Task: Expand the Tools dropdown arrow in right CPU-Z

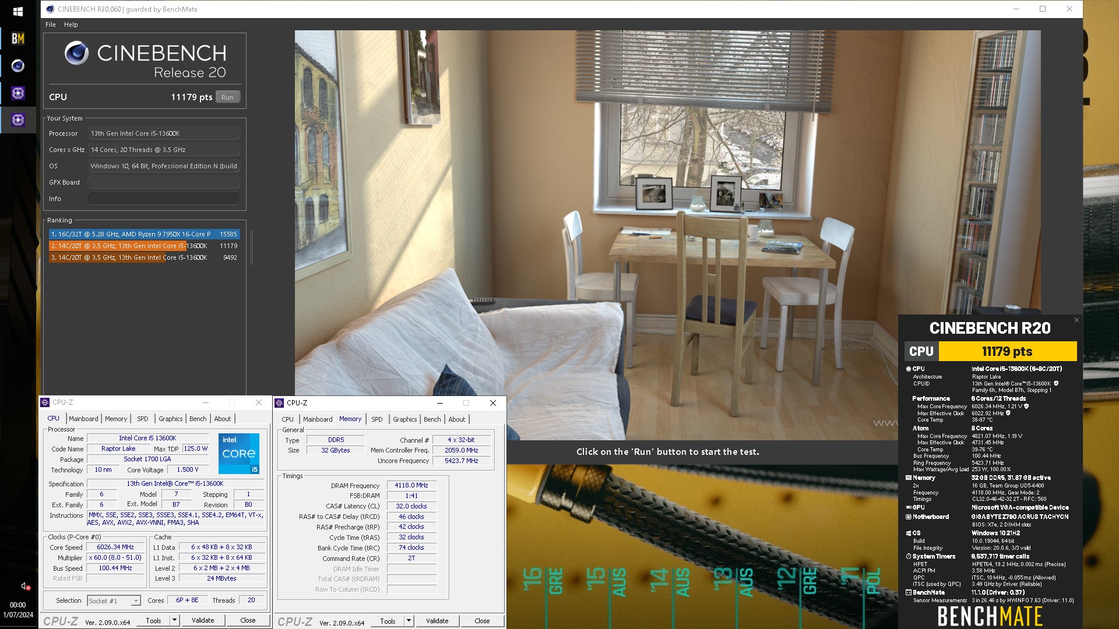Action: [408, 621]
